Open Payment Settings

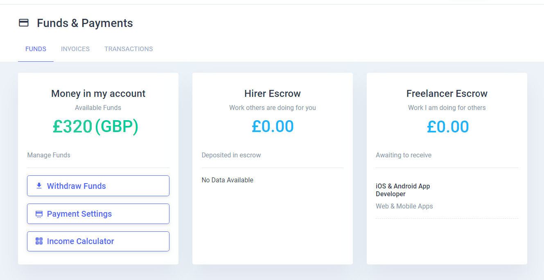click(98, 214)
